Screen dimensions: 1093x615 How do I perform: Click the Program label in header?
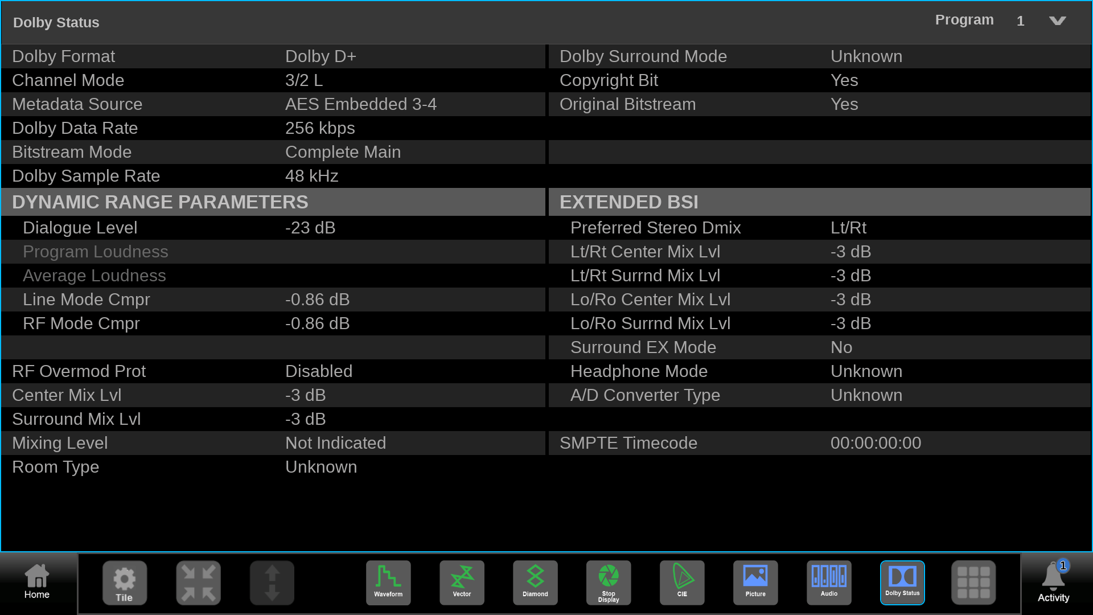pos(964,20)
